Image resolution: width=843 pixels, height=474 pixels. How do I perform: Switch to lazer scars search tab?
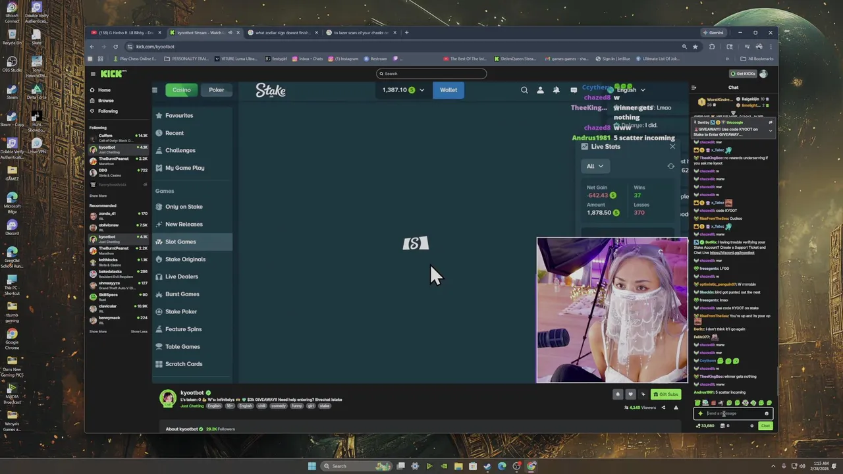point(361,33)
